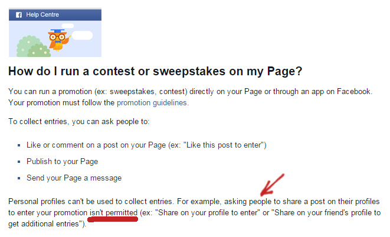Image resolution: width=390 pixels, height=237 pixels.
Task: Click the white cloud in banner
Action: pos(83,35)
